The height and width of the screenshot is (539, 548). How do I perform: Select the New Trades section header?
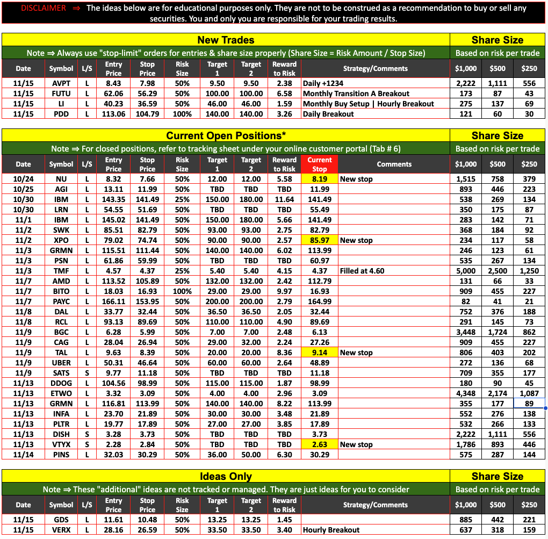[x=226, y=40]
